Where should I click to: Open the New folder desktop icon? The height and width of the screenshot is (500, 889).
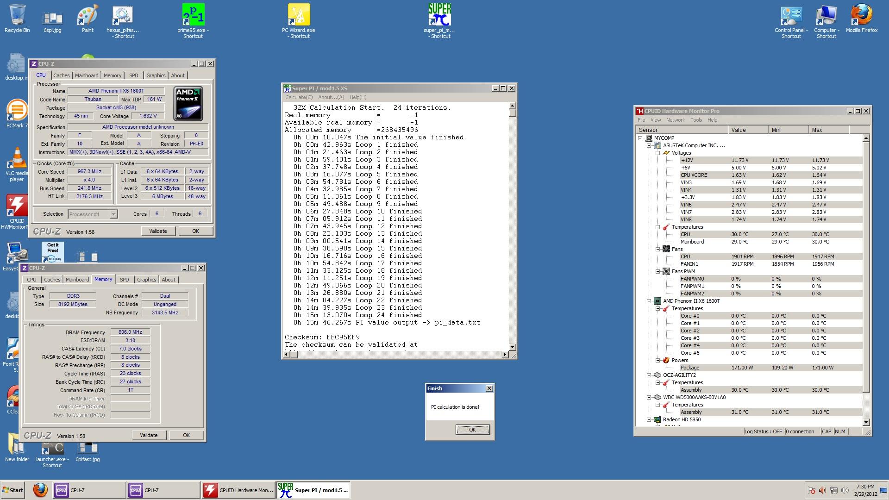point(17,448)
